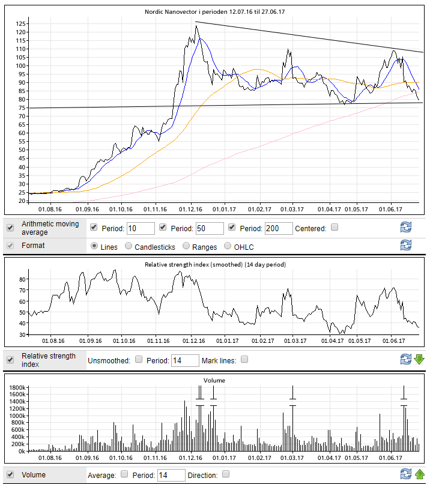Enable the Unsmoothed RSI checkbox
Screen dimensions: 427x484
[x=139, y=359]
